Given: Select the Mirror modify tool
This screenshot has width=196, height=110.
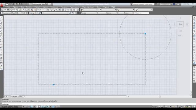Looking at the screenshot, I should (194, 23).
